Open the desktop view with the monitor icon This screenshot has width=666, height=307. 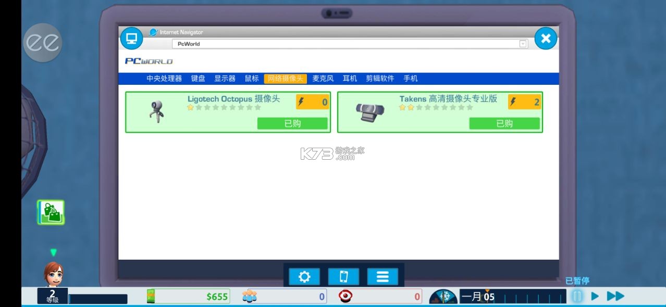point(131,39)
